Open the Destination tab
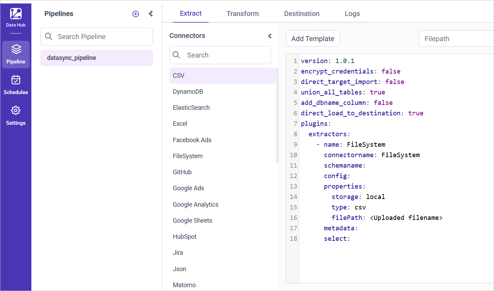The height and width of the screenshot is (291, 494). tap(302, 14)
